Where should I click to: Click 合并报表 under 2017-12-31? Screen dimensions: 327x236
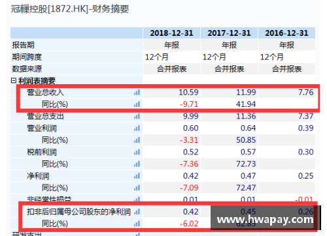229,69
